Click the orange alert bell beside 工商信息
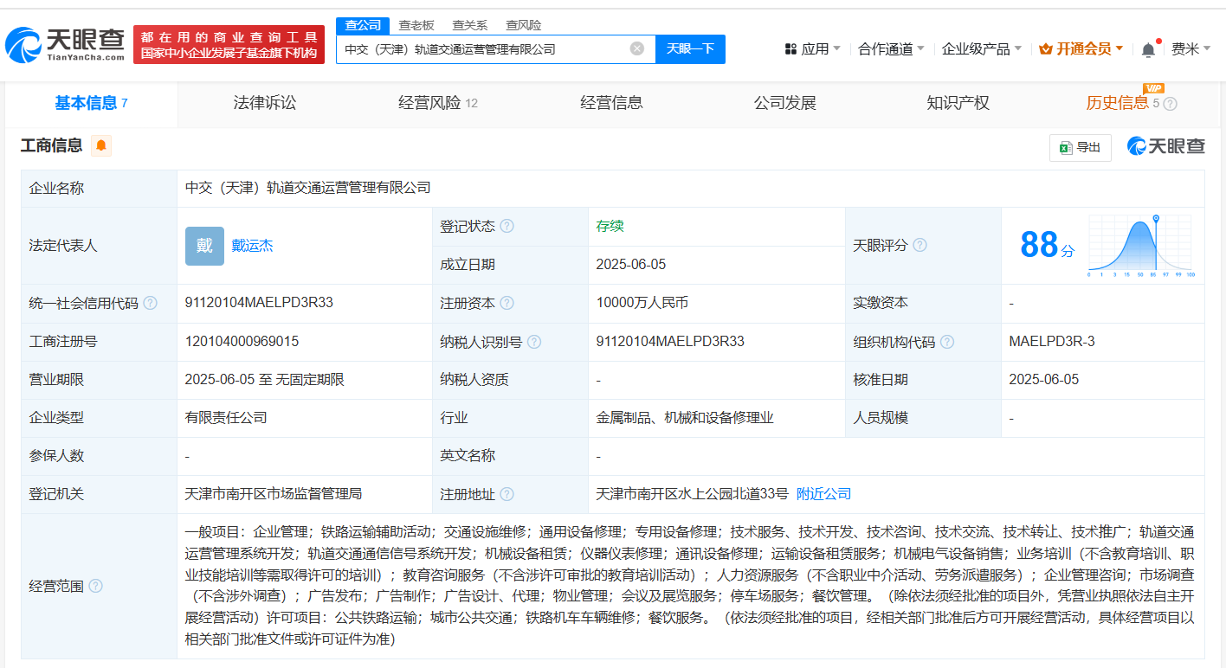This screenshot has width=1226, height=668. point(101,146)
